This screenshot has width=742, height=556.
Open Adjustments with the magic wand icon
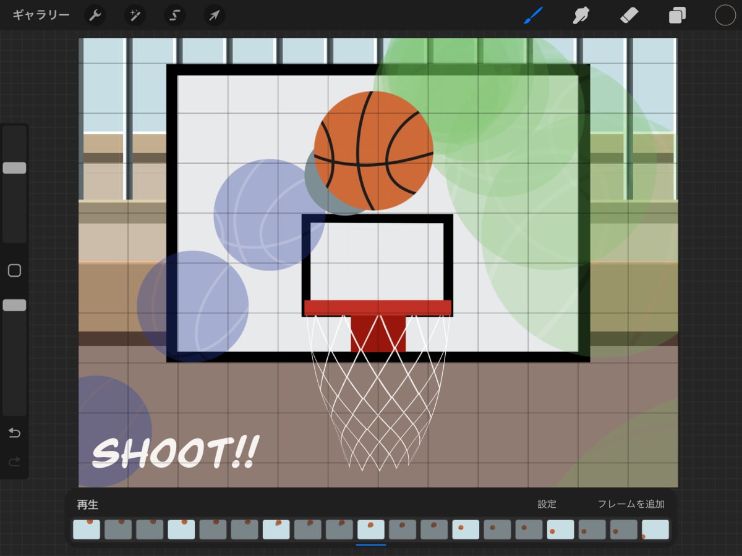click(x=135, y=15)
